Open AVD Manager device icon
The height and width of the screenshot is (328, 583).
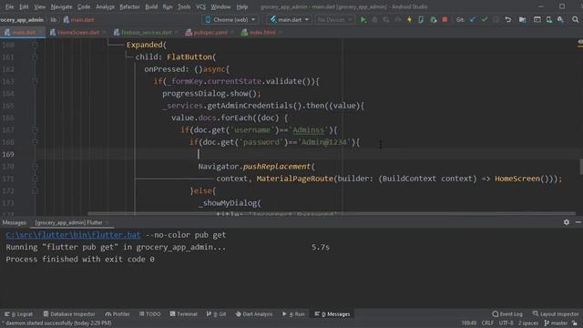(548, 20)
